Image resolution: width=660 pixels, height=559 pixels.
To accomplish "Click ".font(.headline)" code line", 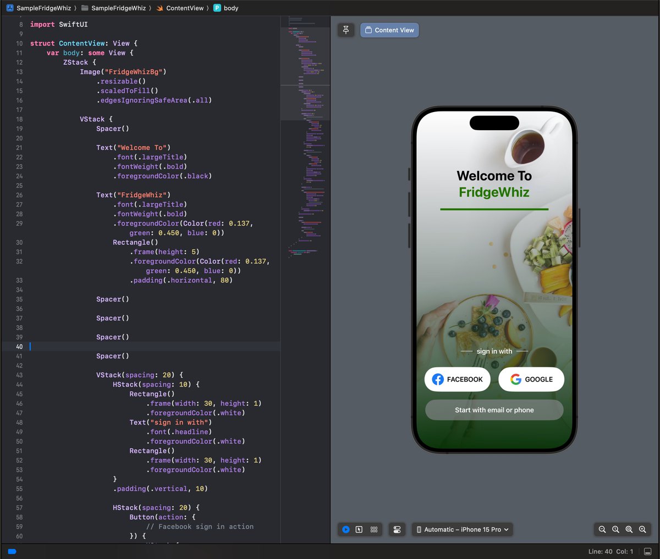I will point(179,432).
